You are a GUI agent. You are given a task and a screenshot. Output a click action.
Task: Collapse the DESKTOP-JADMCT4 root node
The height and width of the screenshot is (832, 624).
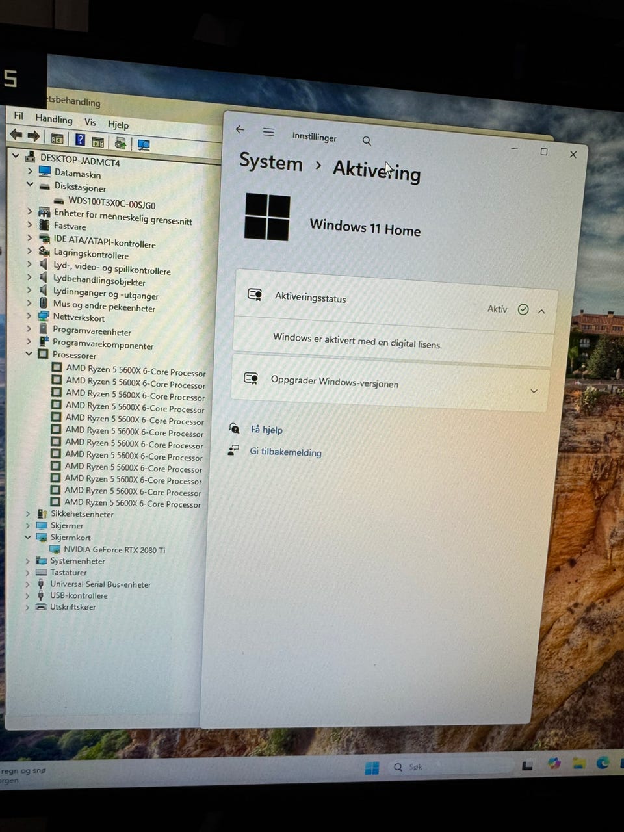[16, 155]
